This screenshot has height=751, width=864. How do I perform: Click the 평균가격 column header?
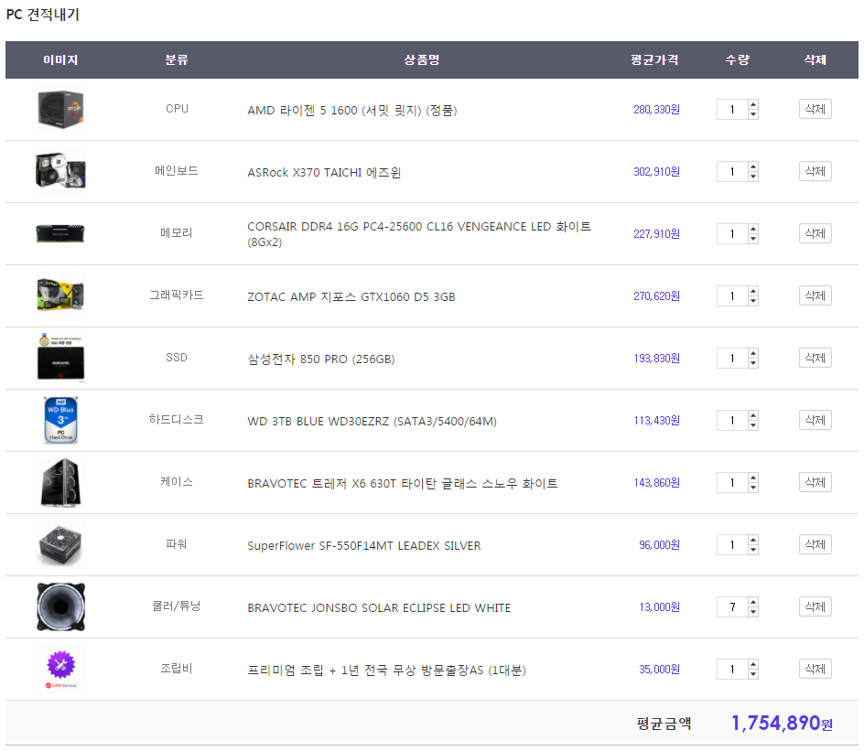coord(654,59)
